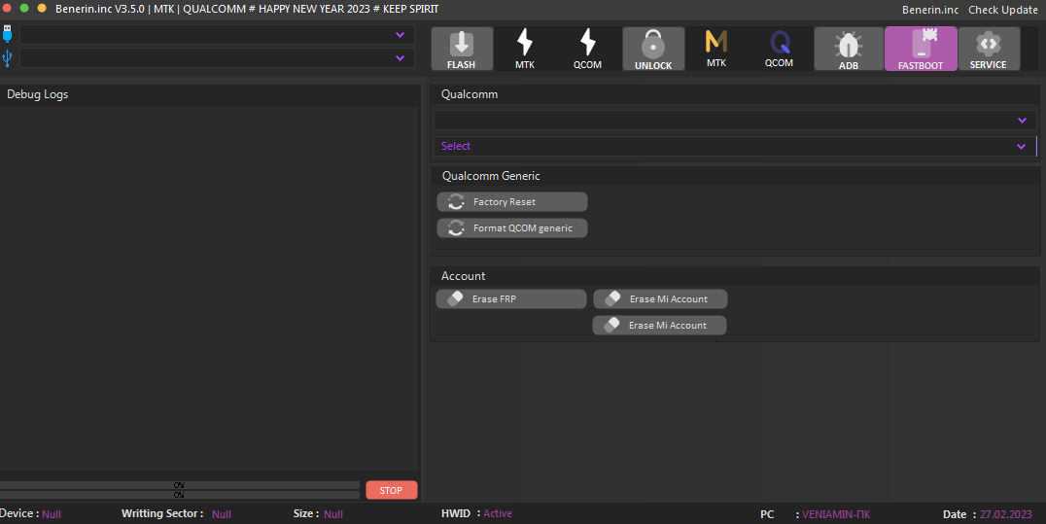The width and height of the screenshot is (1046, 524).
Task: Open the UNLOCK padlock tab
Action: coord(653,49)
